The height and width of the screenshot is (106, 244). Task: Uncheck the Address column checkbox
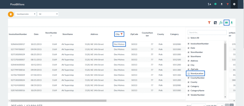coord(189,61)
